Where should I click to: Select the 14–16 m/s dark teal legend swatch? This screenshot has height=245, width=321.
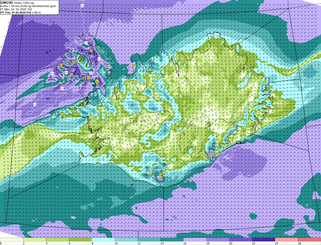click(172, 240)
